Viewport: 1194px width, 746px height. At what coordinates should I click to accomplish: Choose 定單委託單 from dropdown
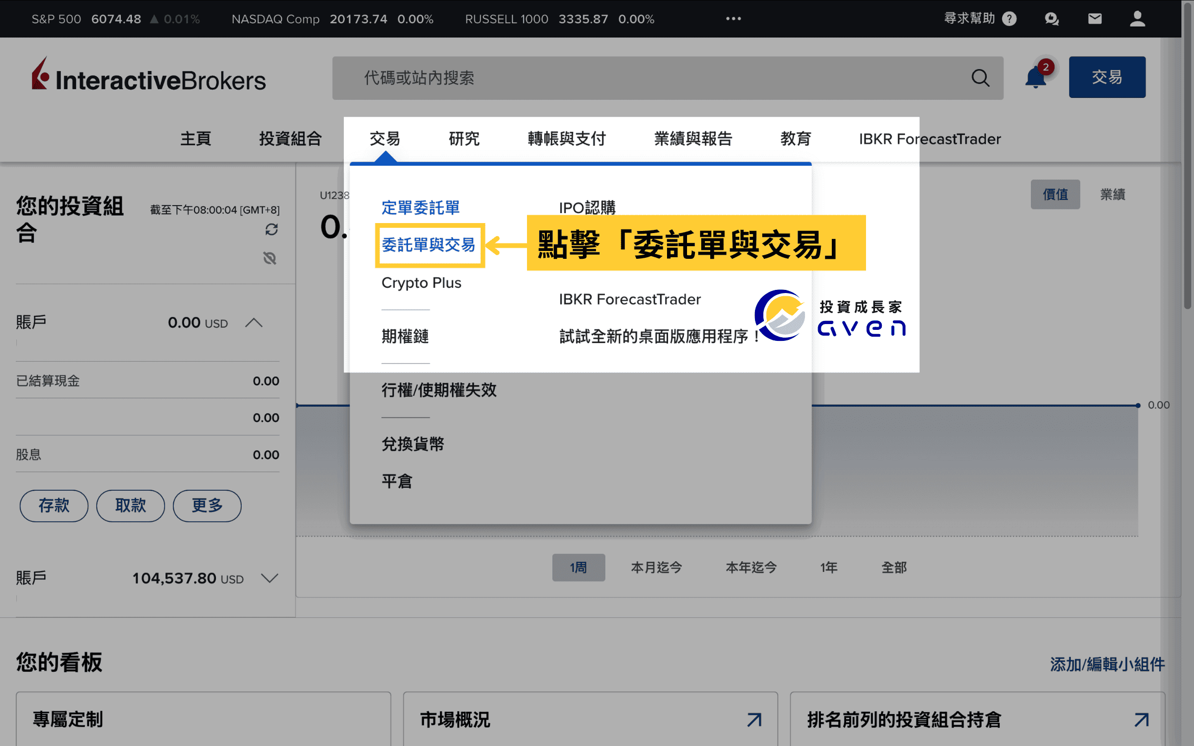(x=421, y=207)
